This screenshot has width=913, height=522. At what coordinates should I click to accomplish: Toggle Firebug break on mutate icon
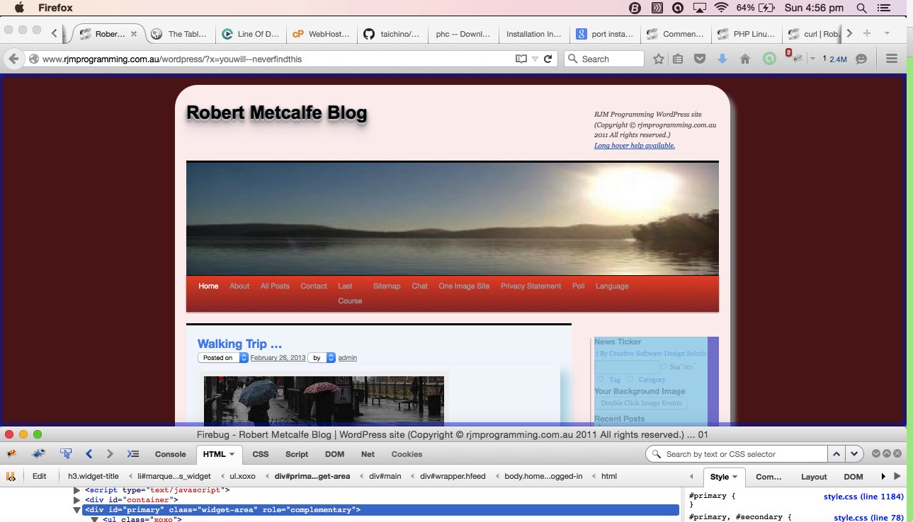click(11, 476)
